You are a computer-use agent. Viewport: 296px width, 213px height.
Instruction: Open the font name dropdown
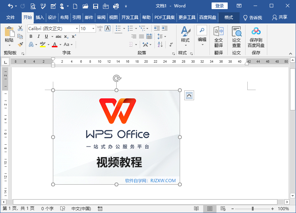pyautogui.click(x=77, y=29)
